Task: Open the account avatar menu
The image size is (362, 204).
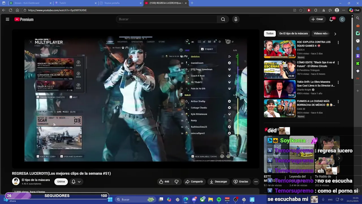Action: pyautogui.click(x=342, y=19)
